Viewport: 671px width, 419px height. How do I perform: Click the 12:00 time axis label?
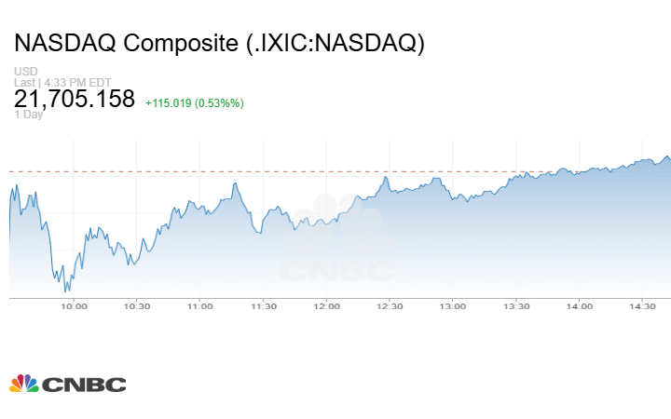pos(326,306)
